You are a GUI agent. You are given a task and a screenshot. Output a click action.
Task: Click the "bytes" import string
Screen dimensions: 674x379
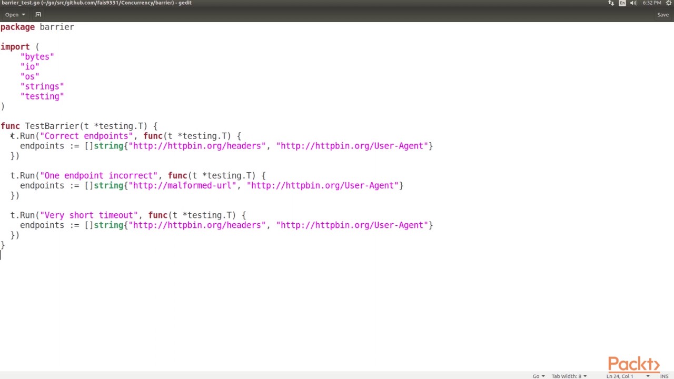[37, 57]
